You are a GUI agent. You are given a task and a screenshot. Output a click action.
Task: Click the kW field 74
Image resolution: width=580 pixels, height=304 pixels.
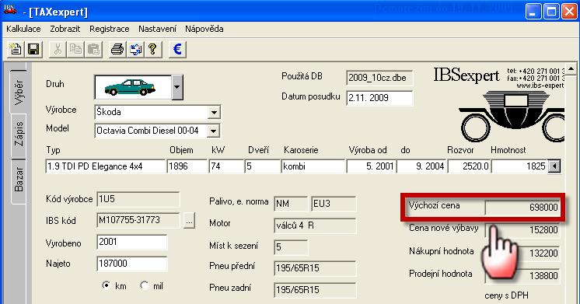click(226, 166)
